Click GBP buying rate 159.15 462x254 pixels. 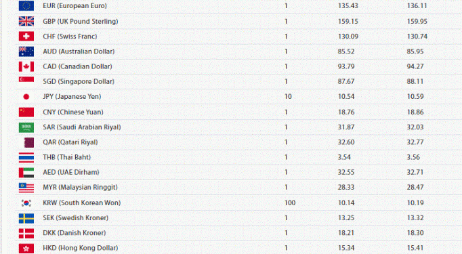click(x=348, y=21)
